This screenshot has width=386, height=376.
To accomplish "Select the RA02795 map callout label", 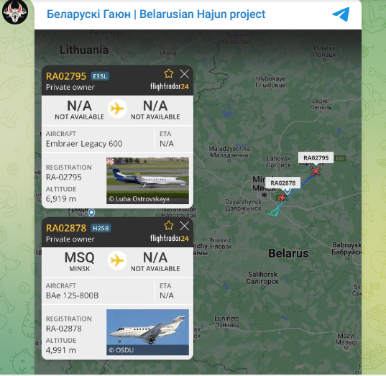I will 316,158.
